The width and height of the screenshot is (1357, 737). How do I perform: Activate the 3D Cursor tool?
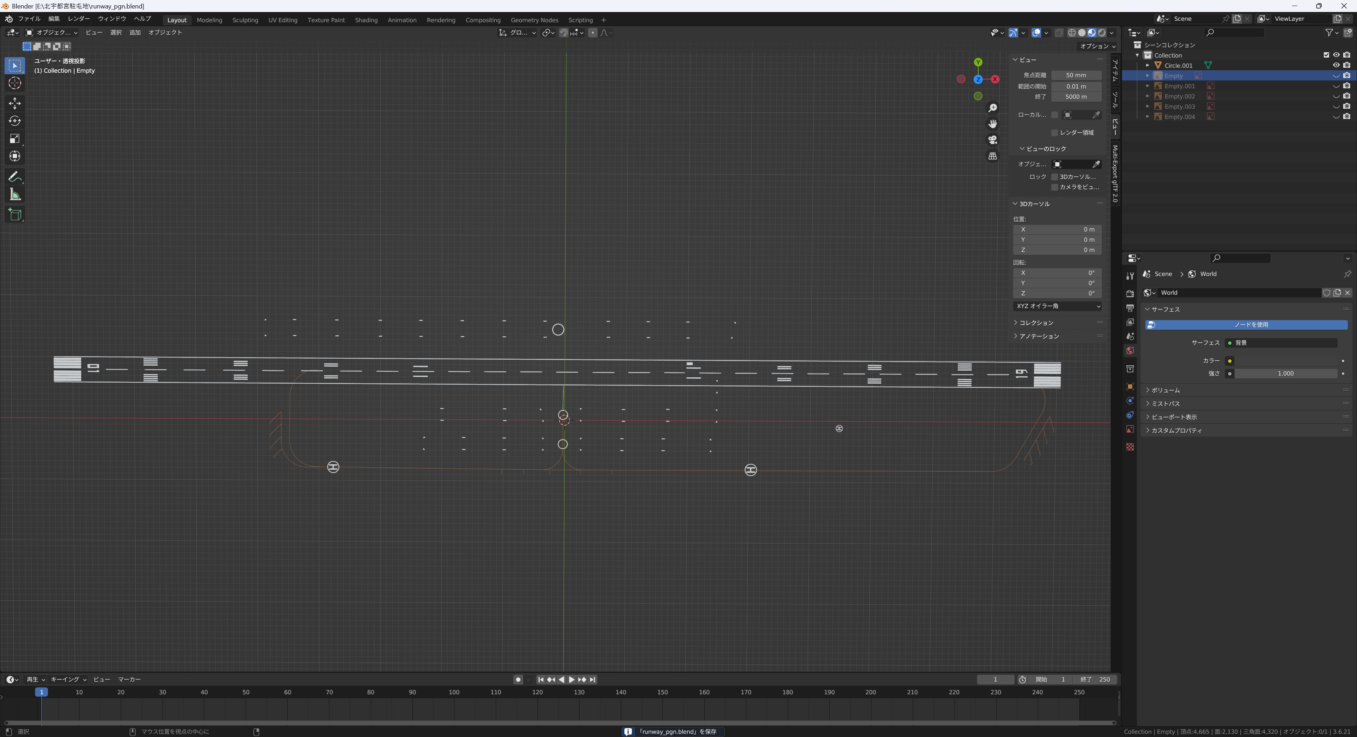(15, 83)
